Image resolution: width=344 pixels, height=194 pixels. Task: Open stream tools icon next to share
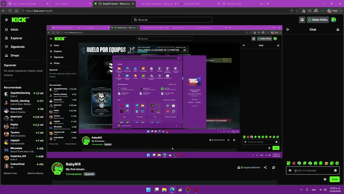(274, 167)
